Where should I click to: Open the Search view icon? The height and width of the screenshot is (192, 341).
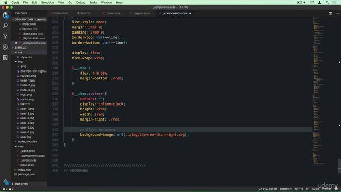coord(5,26)
